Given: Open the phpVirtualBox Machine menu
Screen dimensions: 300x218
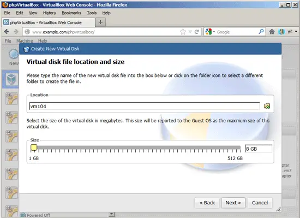Looking at the screenshot, I should point(25,41).
